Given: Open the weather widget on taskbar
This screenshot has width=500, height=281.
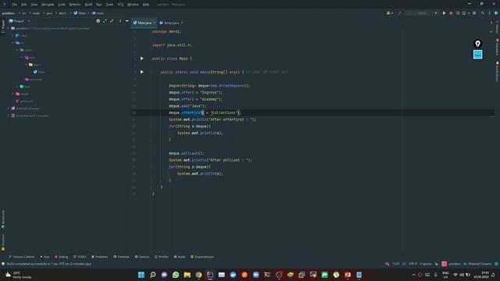Looking at the screenshot, I should tap(19, 275).
